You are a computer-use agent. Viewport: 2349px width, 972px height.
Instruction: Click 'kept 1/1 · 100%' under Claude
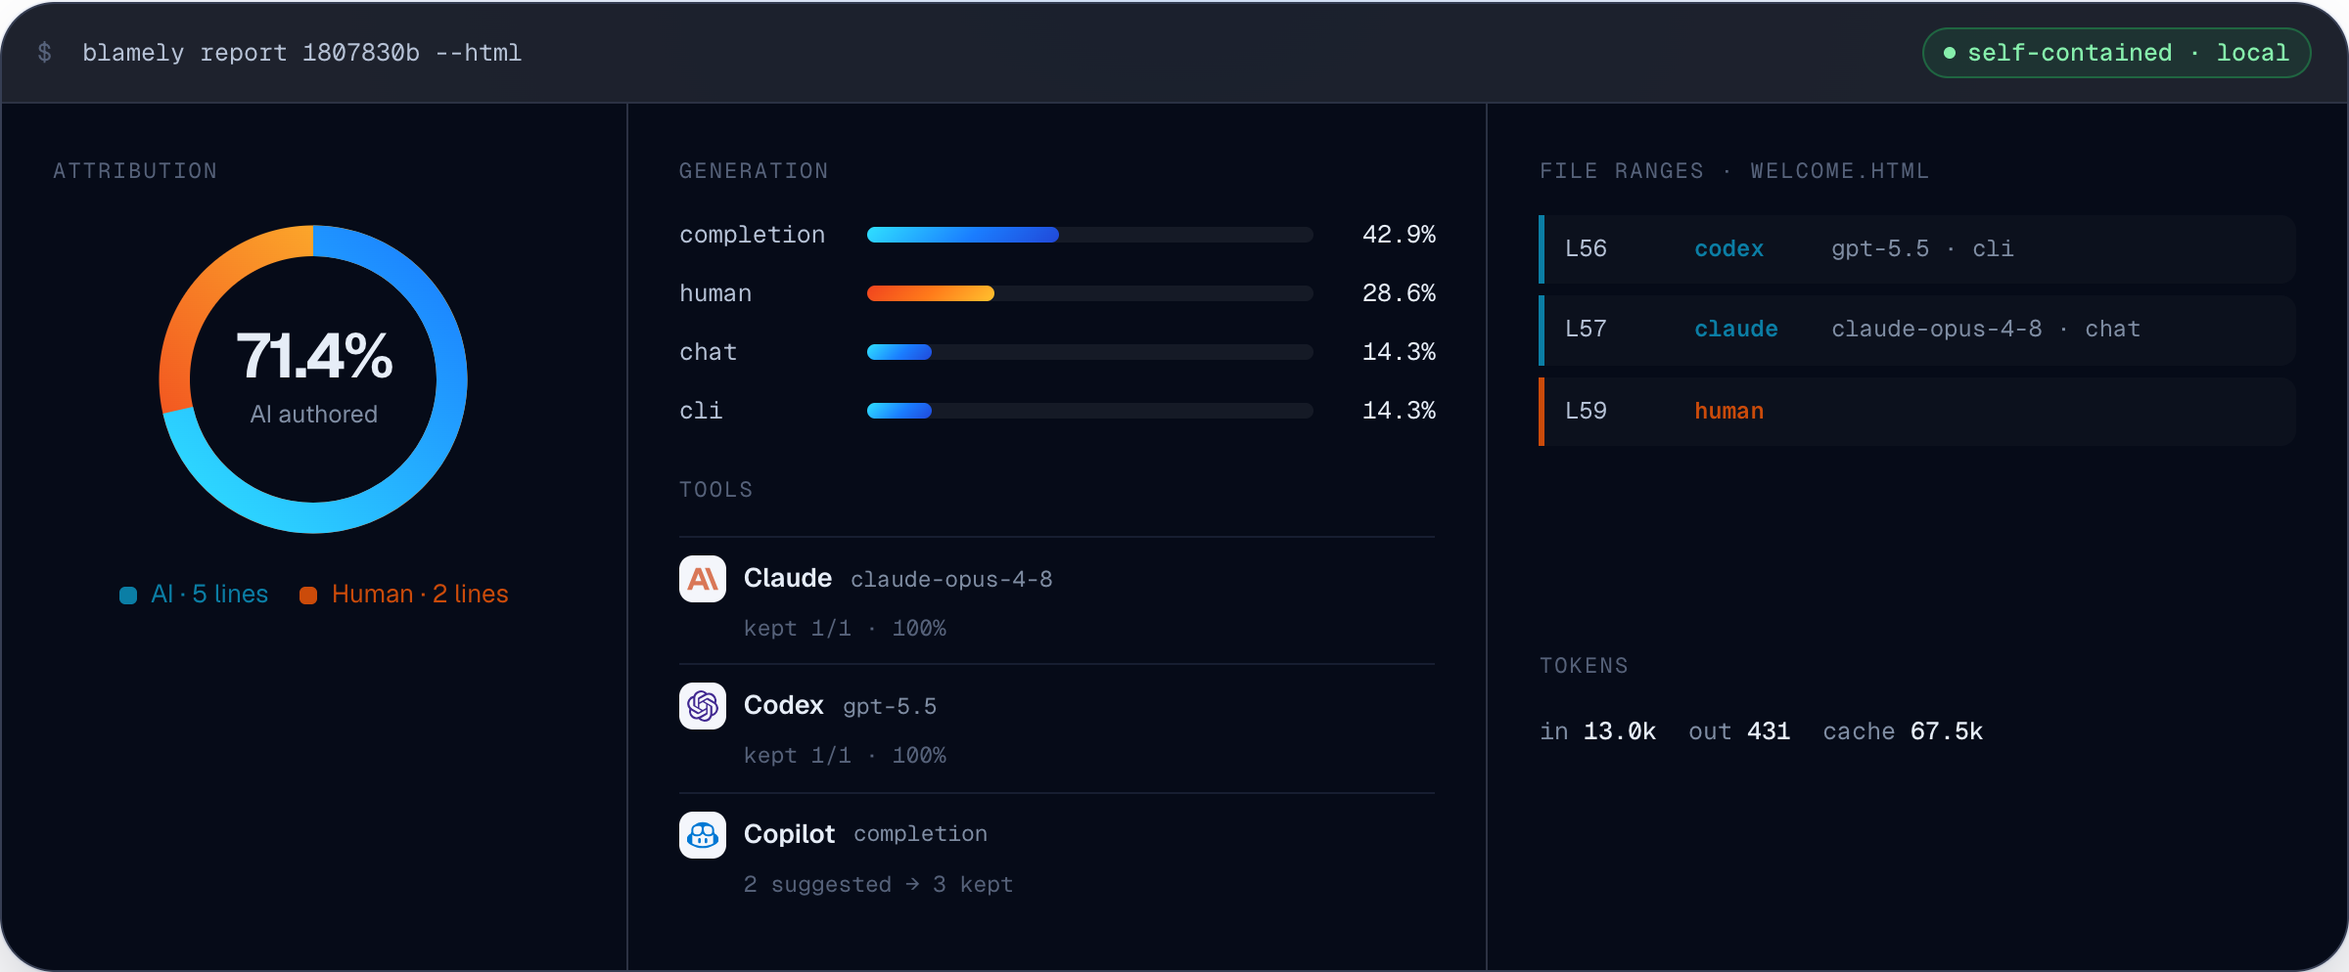pyautogui.click(x=845, y=629)
